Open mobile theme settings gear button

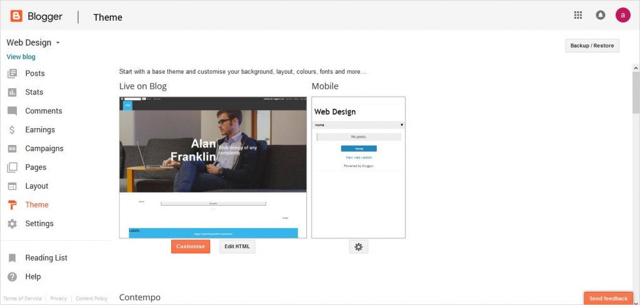pyautogui.click(x=358, y=247)
